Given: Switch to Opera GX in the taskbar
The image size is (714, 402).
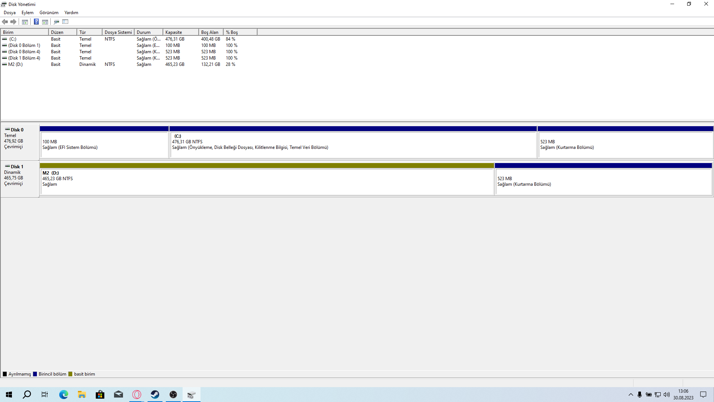Looking at the screenshot, I should 137,395.
